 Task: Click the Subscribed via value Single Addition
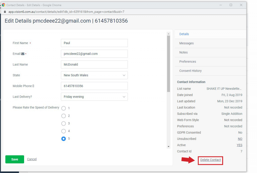click(232, 114)
